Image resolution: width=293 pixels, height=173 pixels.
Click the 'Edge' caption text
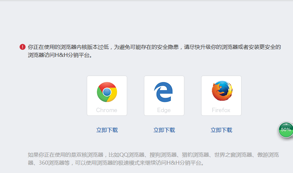164,110
